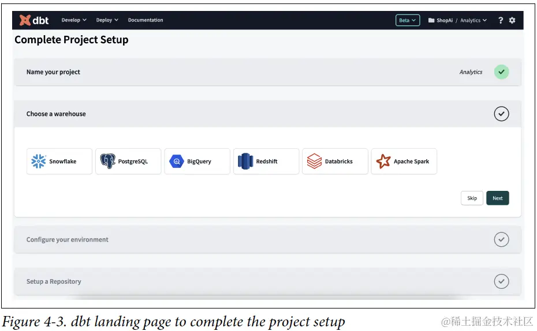Click the green checkmark for Name your project
This screenshot has width=537, height=331.
[x=501, y=72]
